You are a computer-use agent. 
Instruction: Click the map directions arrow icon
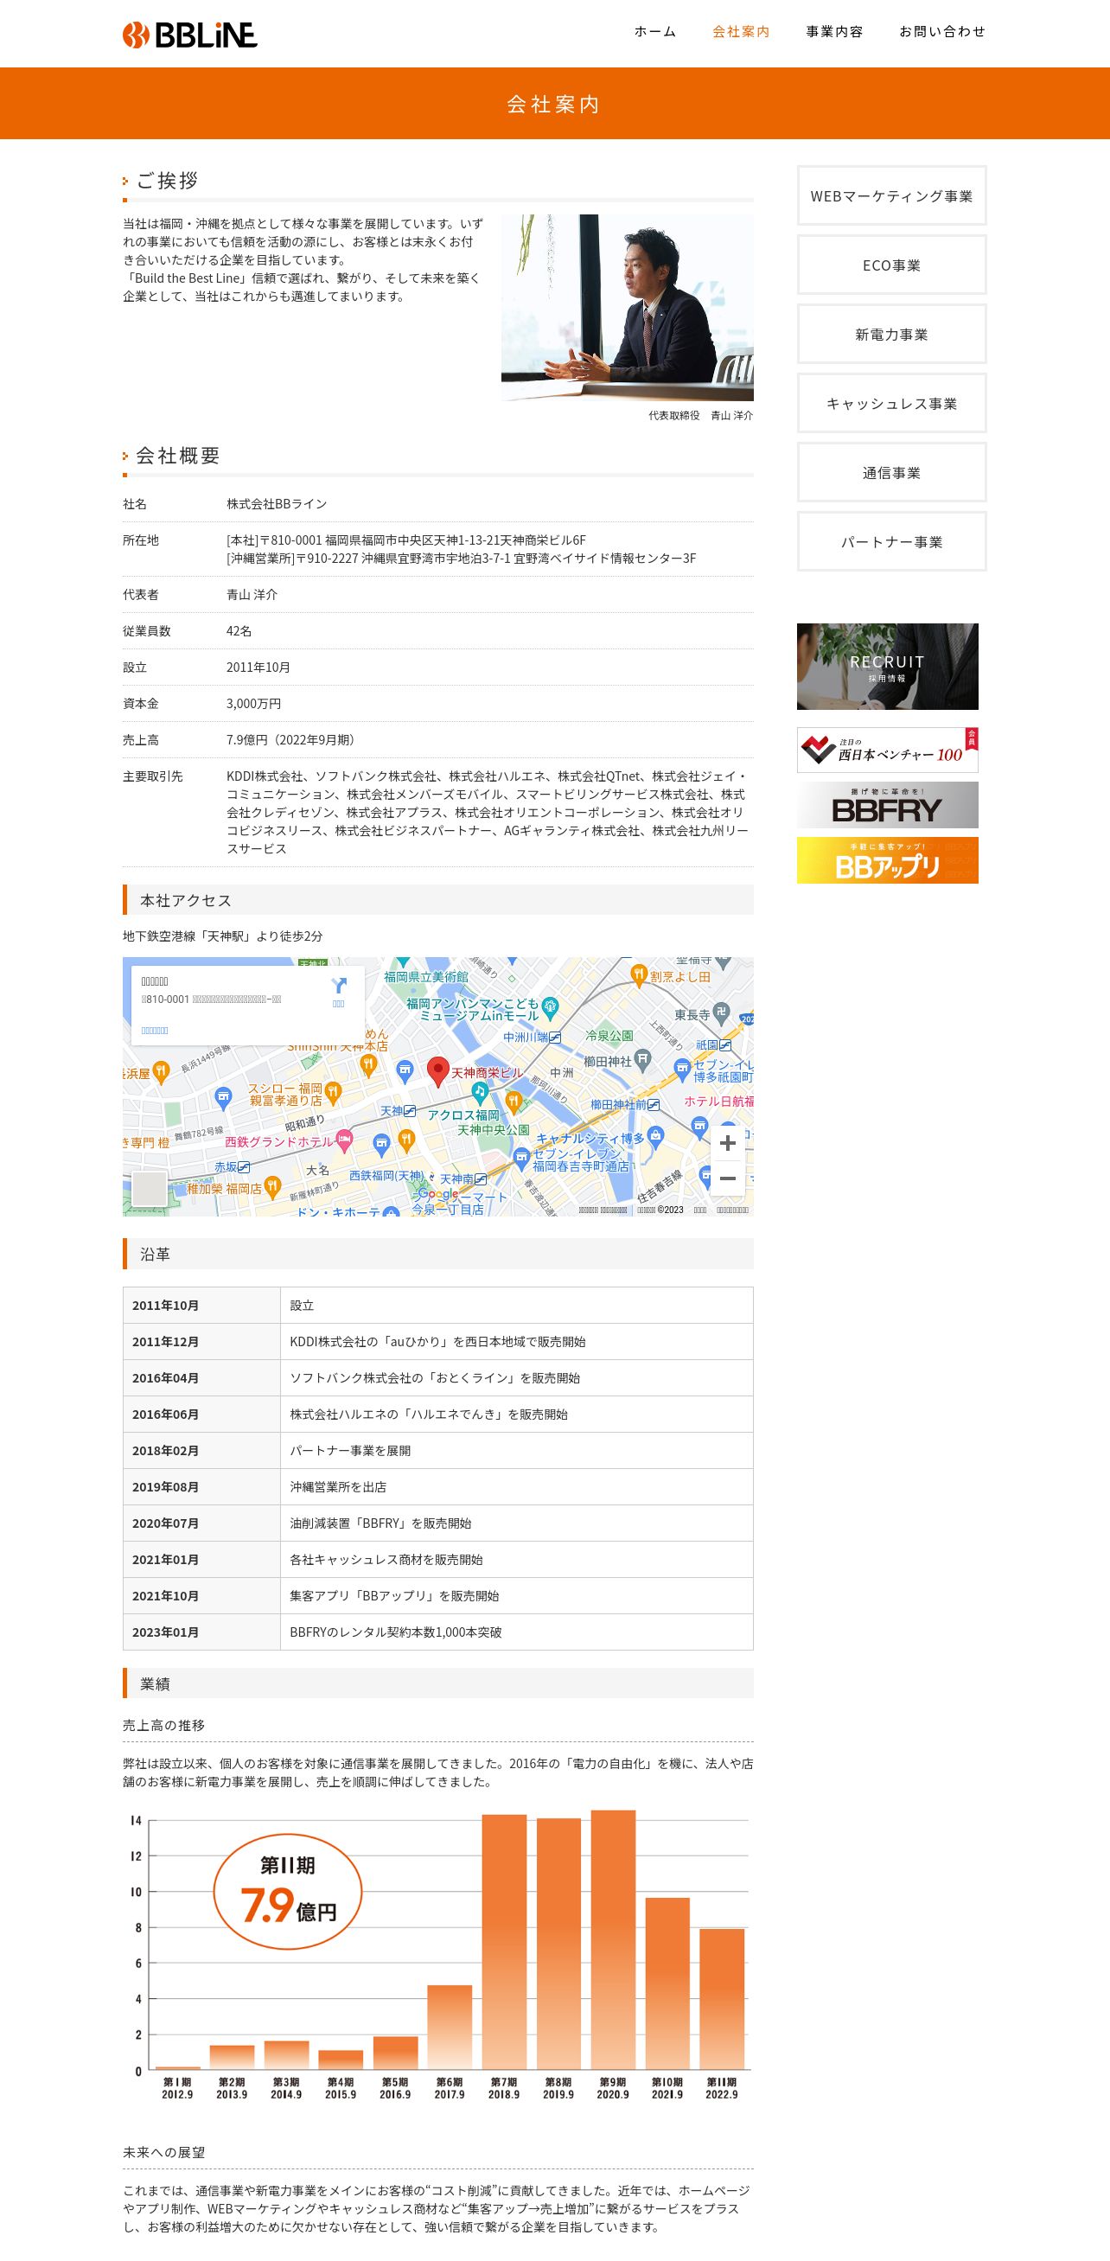point(339,986)
